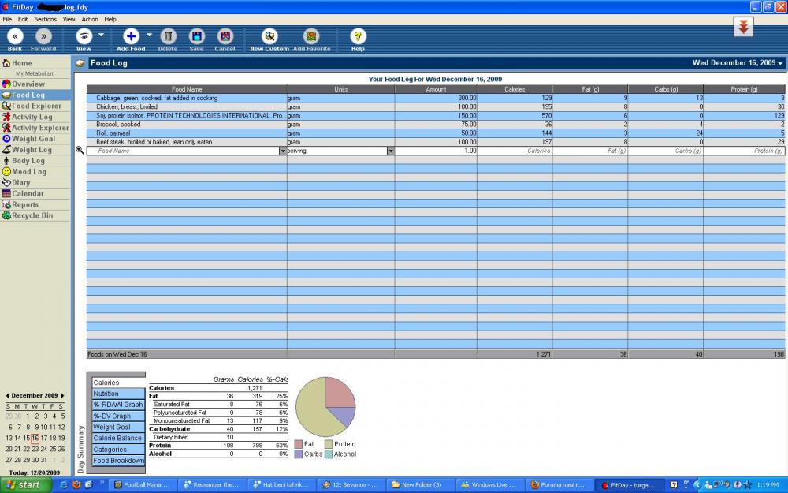Image resolution: width=788 pixels, height=493 pixels.
Task: Switch to the %-RDA/AI Graph tab
Action: pos(119,405)
